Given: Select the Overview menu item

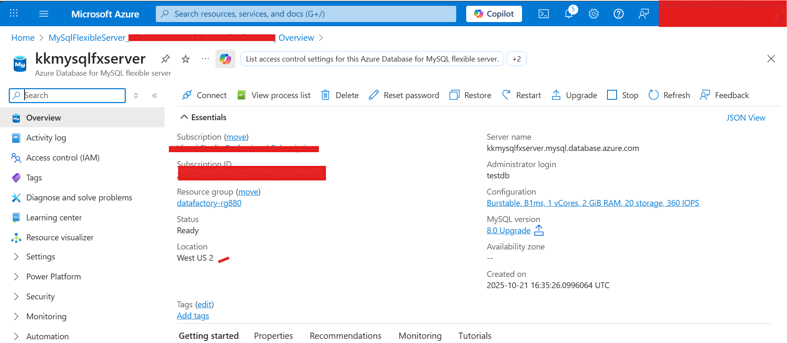Looking at the screenshot, I should [82, 118].
